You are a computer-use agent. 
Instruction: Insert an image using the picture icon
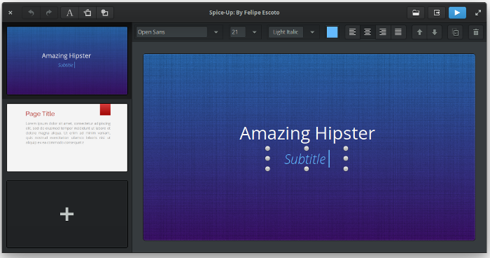click(x=87, y=13)
